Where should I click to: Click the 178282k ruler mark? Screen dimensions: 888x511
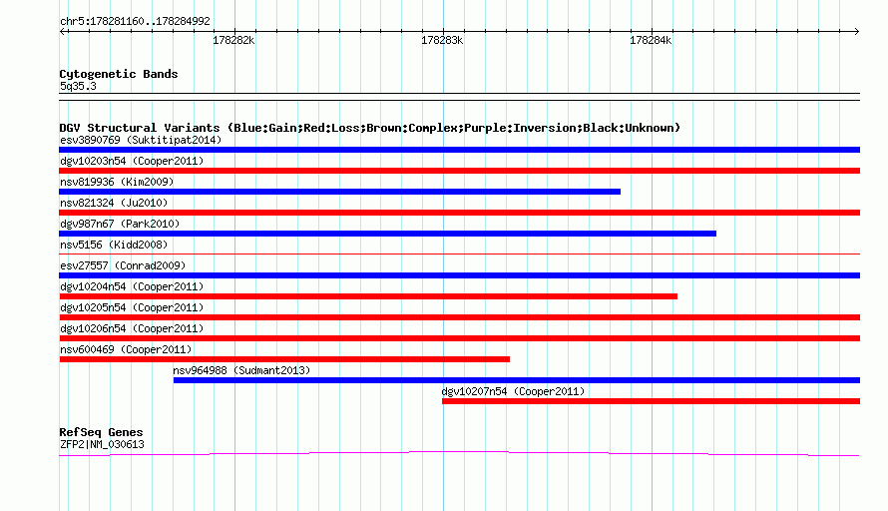tap(233, 40)
